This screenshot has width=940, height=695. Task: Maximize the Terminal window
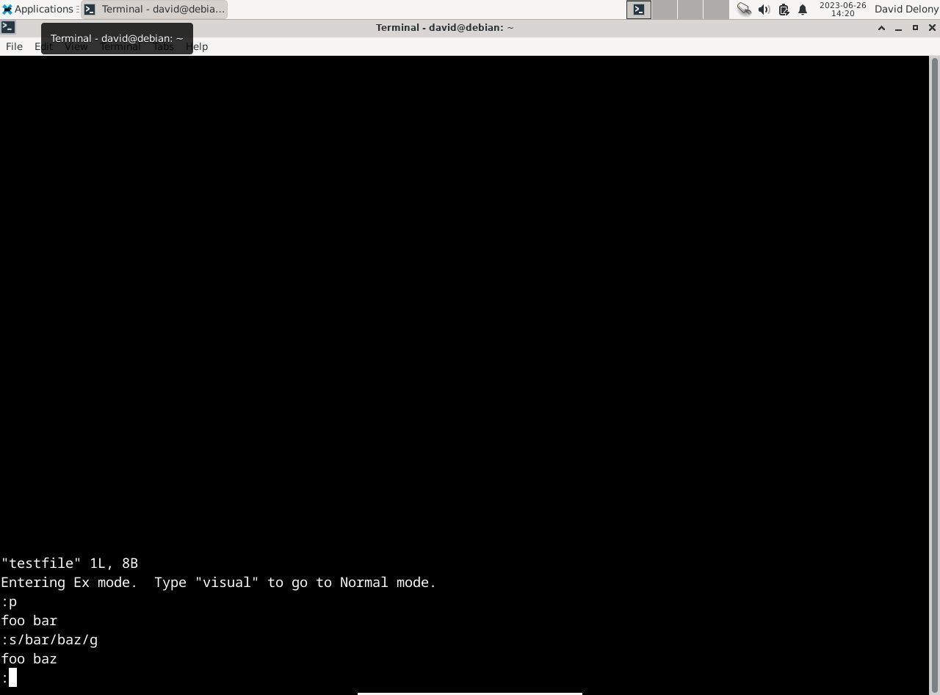pyautogui.click(x=915, y=27)
